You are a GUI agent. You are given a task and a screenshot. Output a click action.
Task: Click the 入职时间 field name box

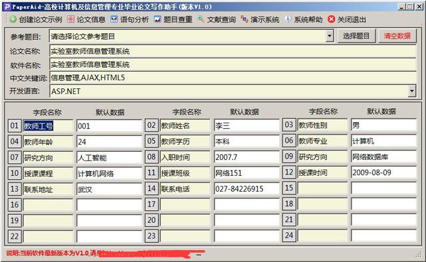[185, 157]
